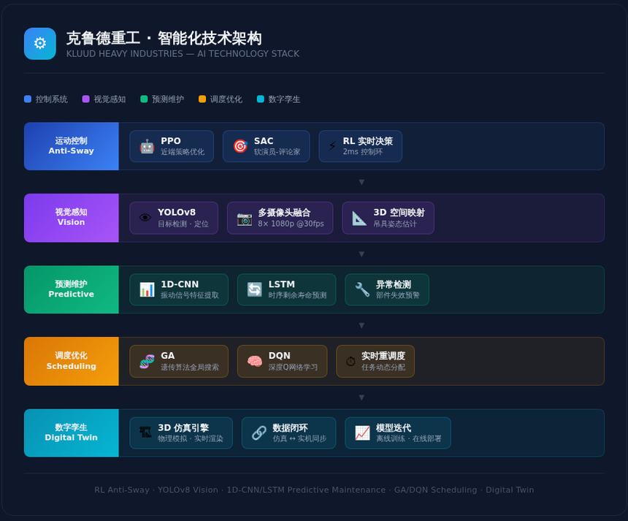This screenshot has width=628, height=521.
Task: Open the 模型迭代 离线训练 card
Action: [x=398, y=433]
